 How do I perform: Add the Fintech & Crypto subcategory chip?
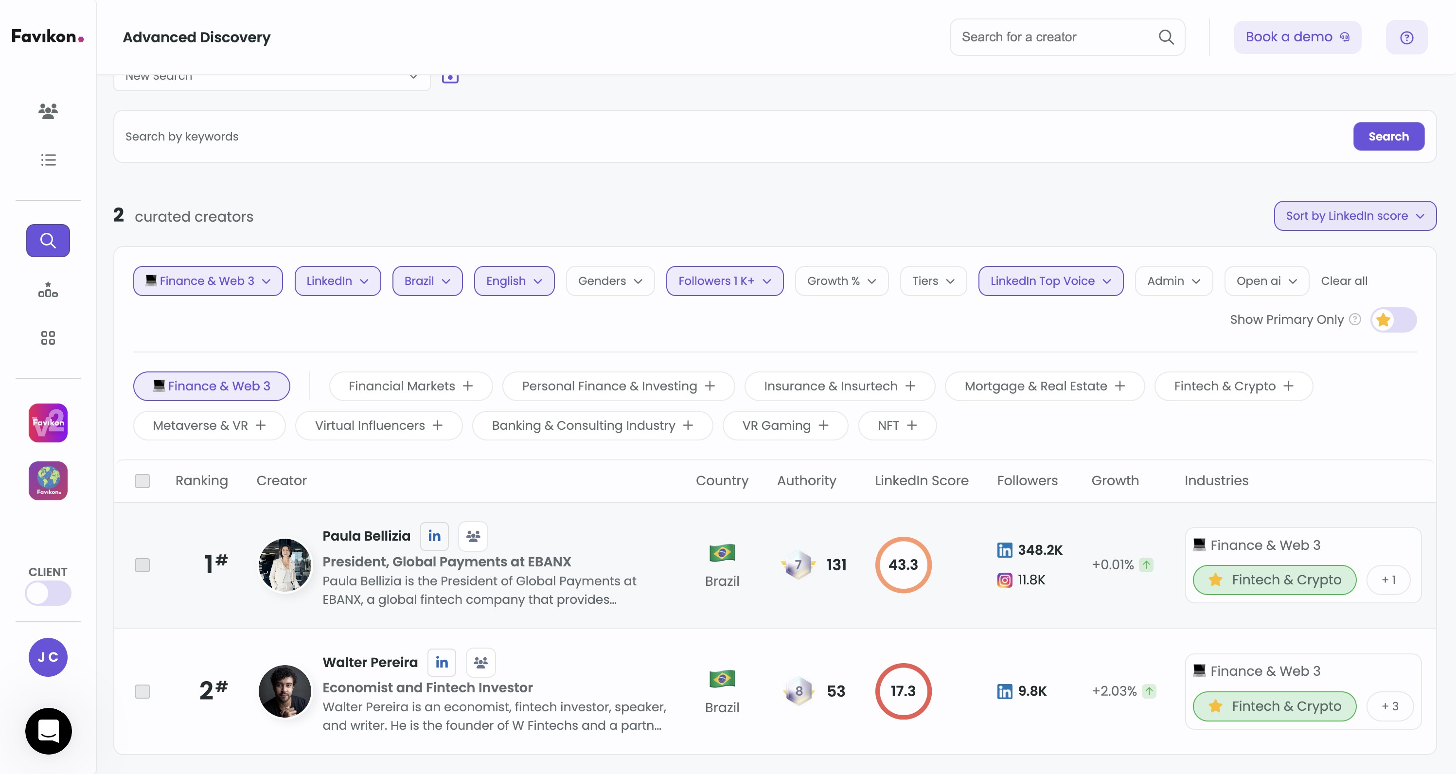1233,386
